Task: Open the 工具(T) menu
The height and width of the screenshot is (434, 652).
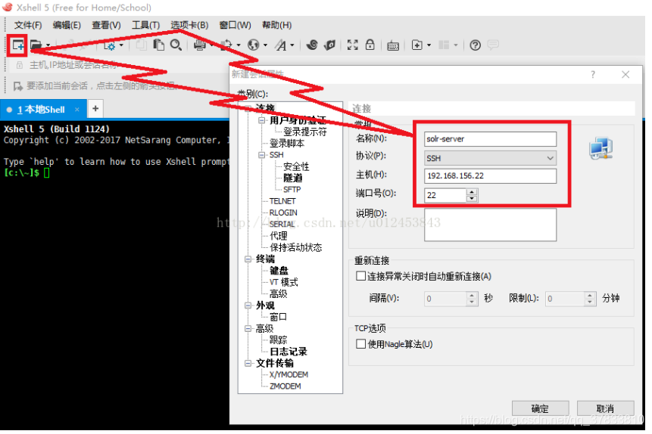Action: [146, 25]
